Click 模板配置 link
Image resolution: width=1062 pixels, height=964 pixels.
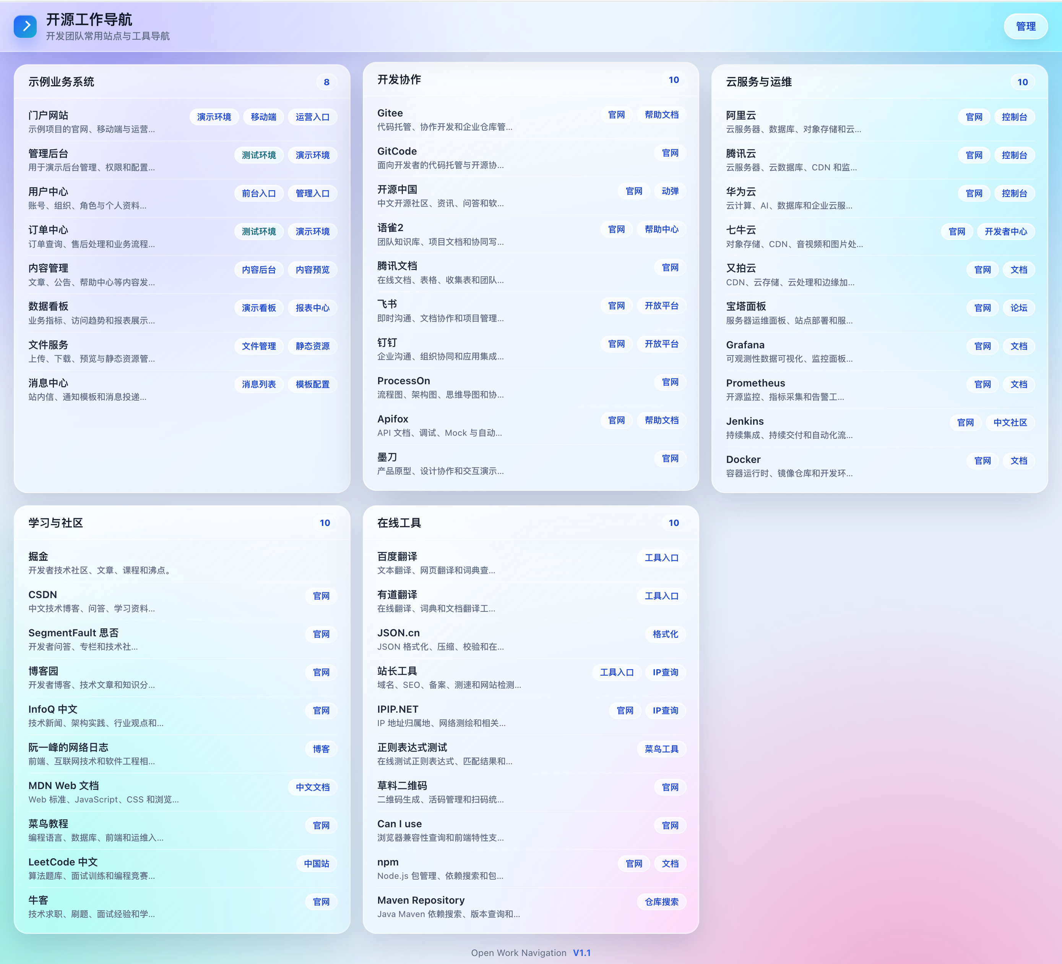pyautogui.click(x=312, y=384)
